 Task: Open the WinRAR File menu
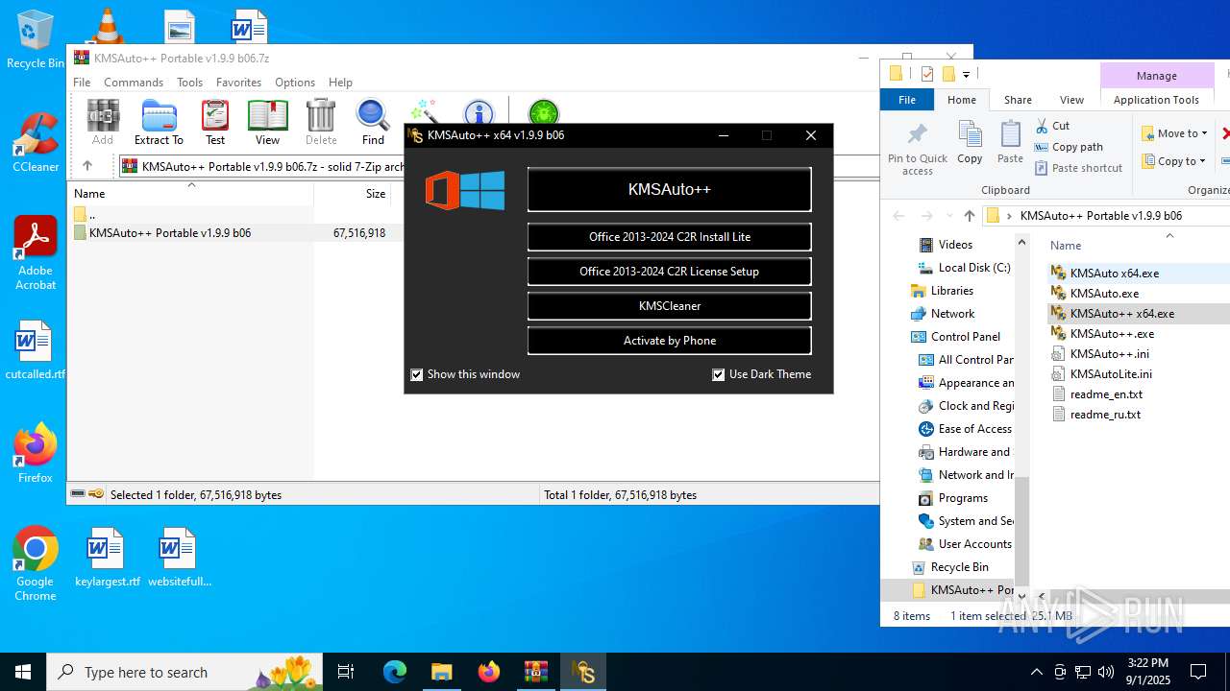pyautogui.click(x=82, y=83)
